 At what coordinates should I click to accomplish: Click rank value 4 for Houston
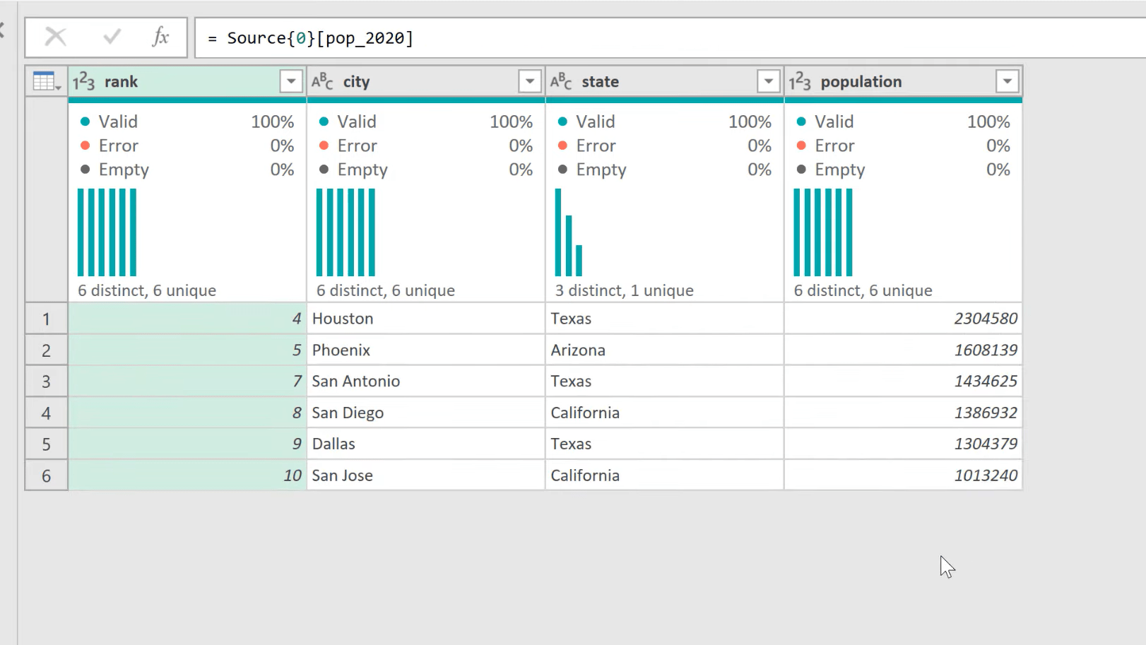[x=187, y=319]
